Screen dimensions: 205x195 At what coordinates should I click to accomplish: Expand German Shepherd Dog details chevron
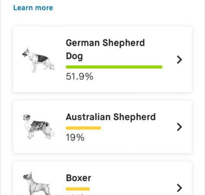[179, 60]
